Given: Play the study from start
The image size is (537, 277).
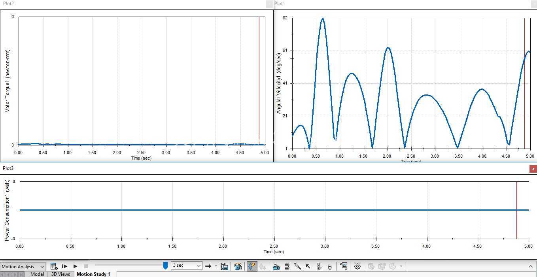Looking at the screenshot, I should pos(64,266).
